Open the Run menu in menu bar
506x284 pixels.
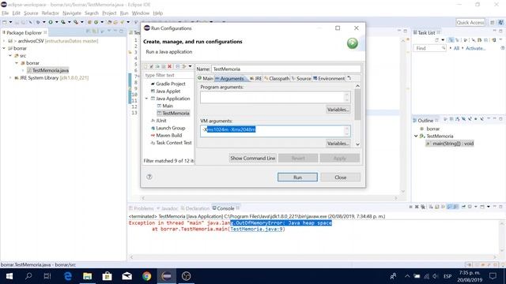124,13
